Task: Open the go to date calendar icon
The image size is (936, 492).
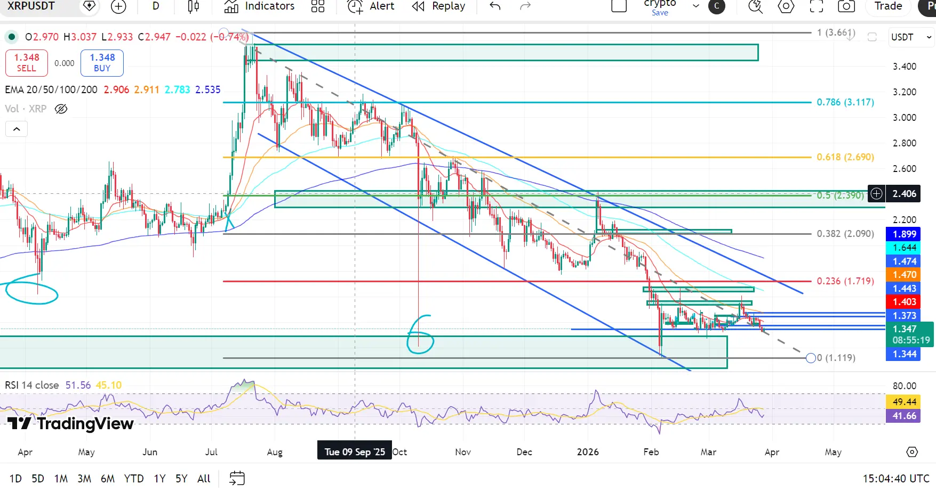Action: click(x=237, y=478)
